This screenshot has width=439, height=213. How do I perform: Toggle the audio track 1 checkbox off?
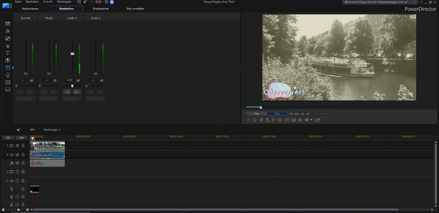click(x=17, y=155)
